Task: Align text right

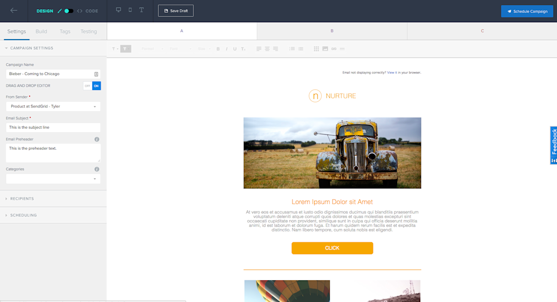Action: click(275, 49)
